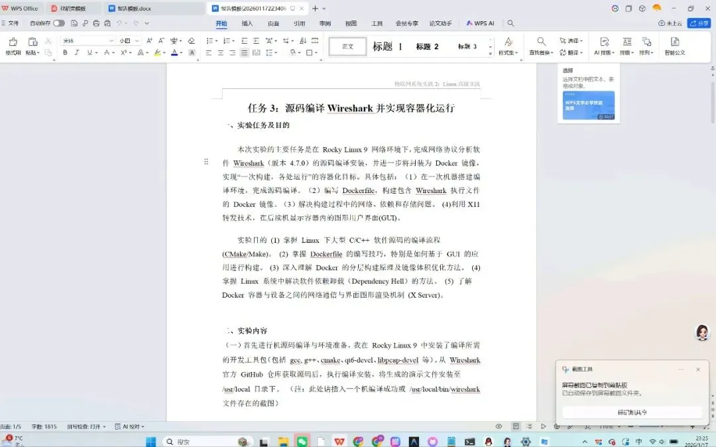
Task: Click the Find and Replace magnifier icon
Action: point(541,42)
